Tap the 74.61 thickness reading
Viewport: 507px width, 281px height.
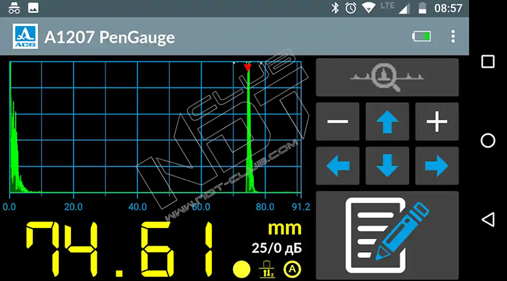pos(119,249)
